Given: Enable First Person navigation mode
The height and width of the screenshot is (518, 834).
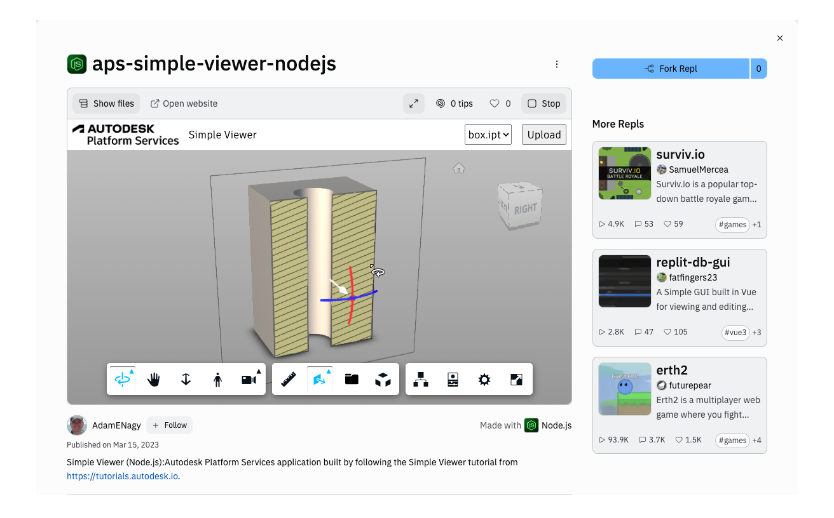Looking at the screenshot, I should (217, 379).
